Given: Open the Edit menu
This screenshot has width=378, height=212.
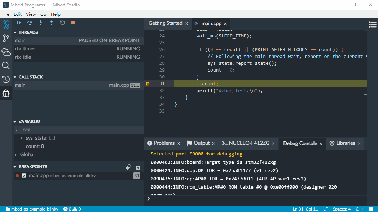Looking at the screenshot, I should tap(18, 14).
